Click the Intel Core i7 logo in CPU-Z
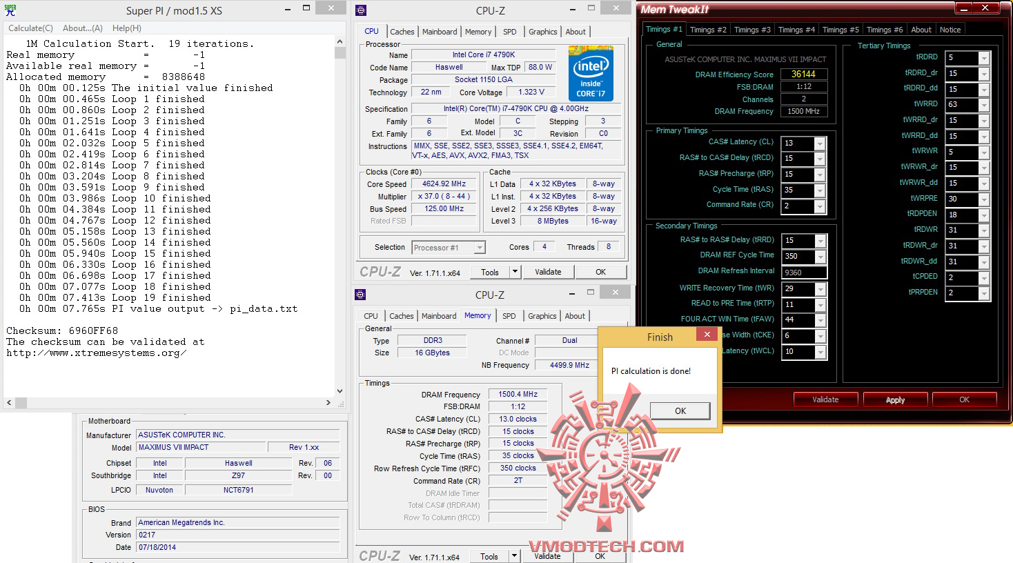1013x563 pixels. (590, 73)
